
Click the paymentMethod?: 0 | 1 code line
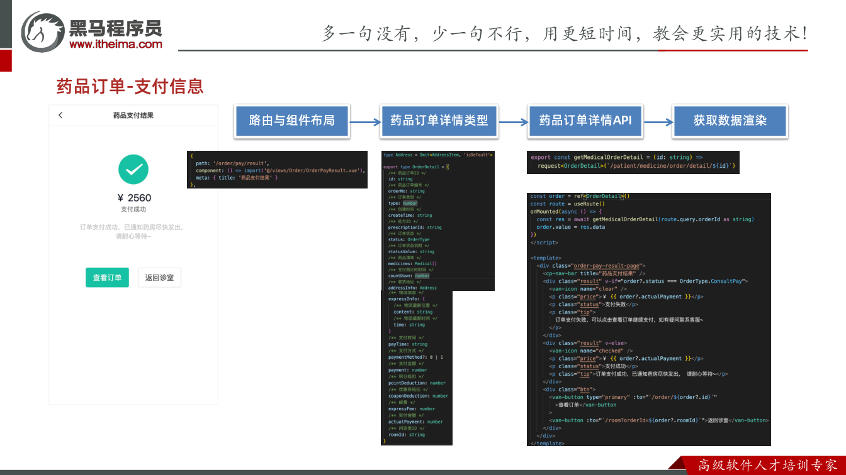coord(416,357)
